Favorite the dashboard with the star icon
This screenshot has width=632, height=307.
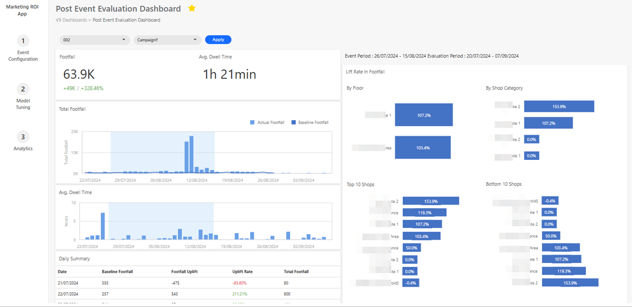click(192, 8)
